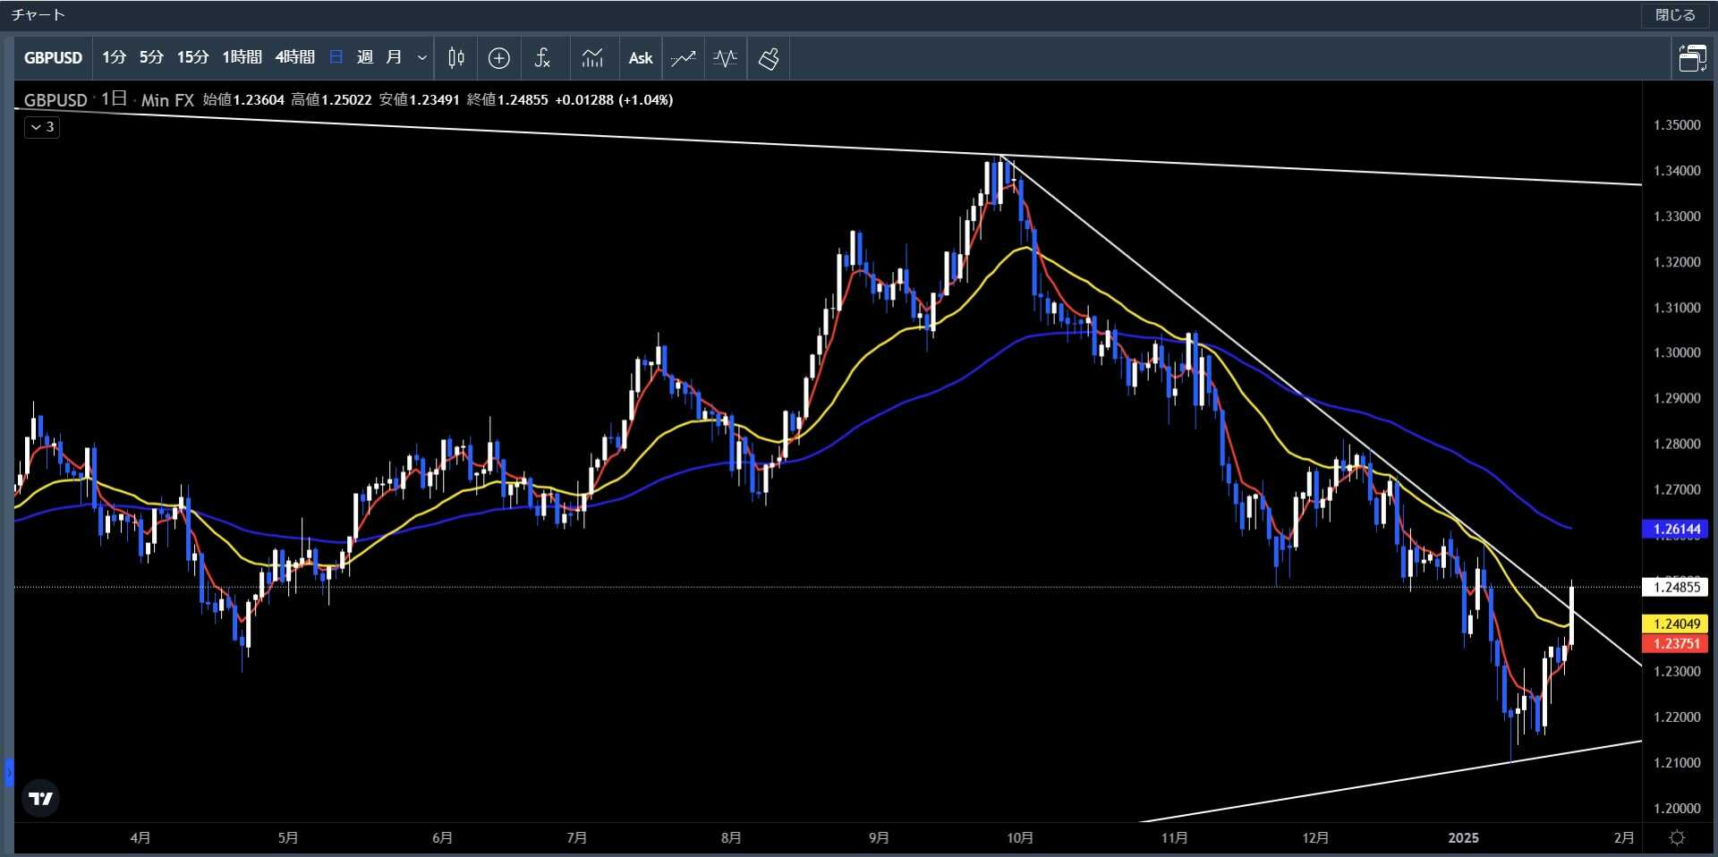Click the compare/add symbol plus icon

point(499,58)
